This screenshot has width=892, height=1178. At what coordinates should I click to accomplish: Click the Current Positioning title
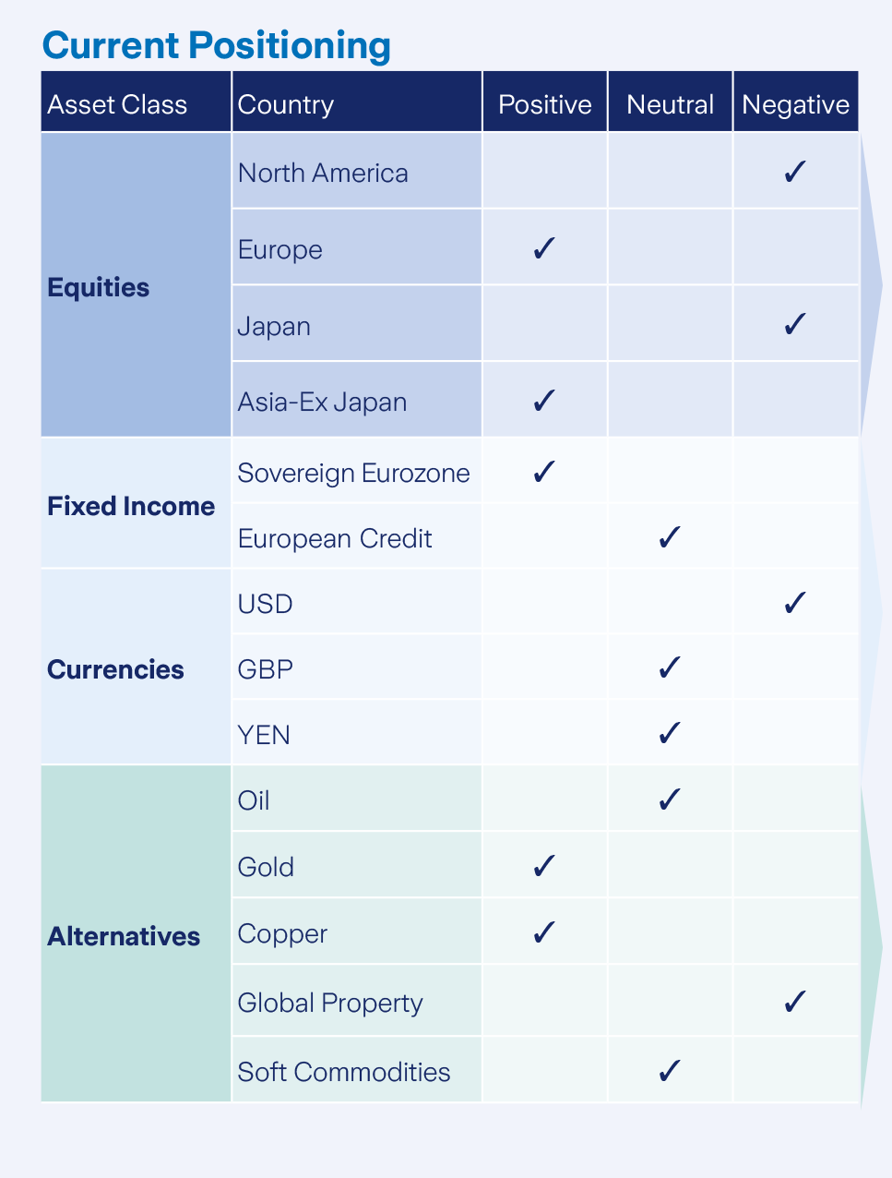tap(217, 44)
